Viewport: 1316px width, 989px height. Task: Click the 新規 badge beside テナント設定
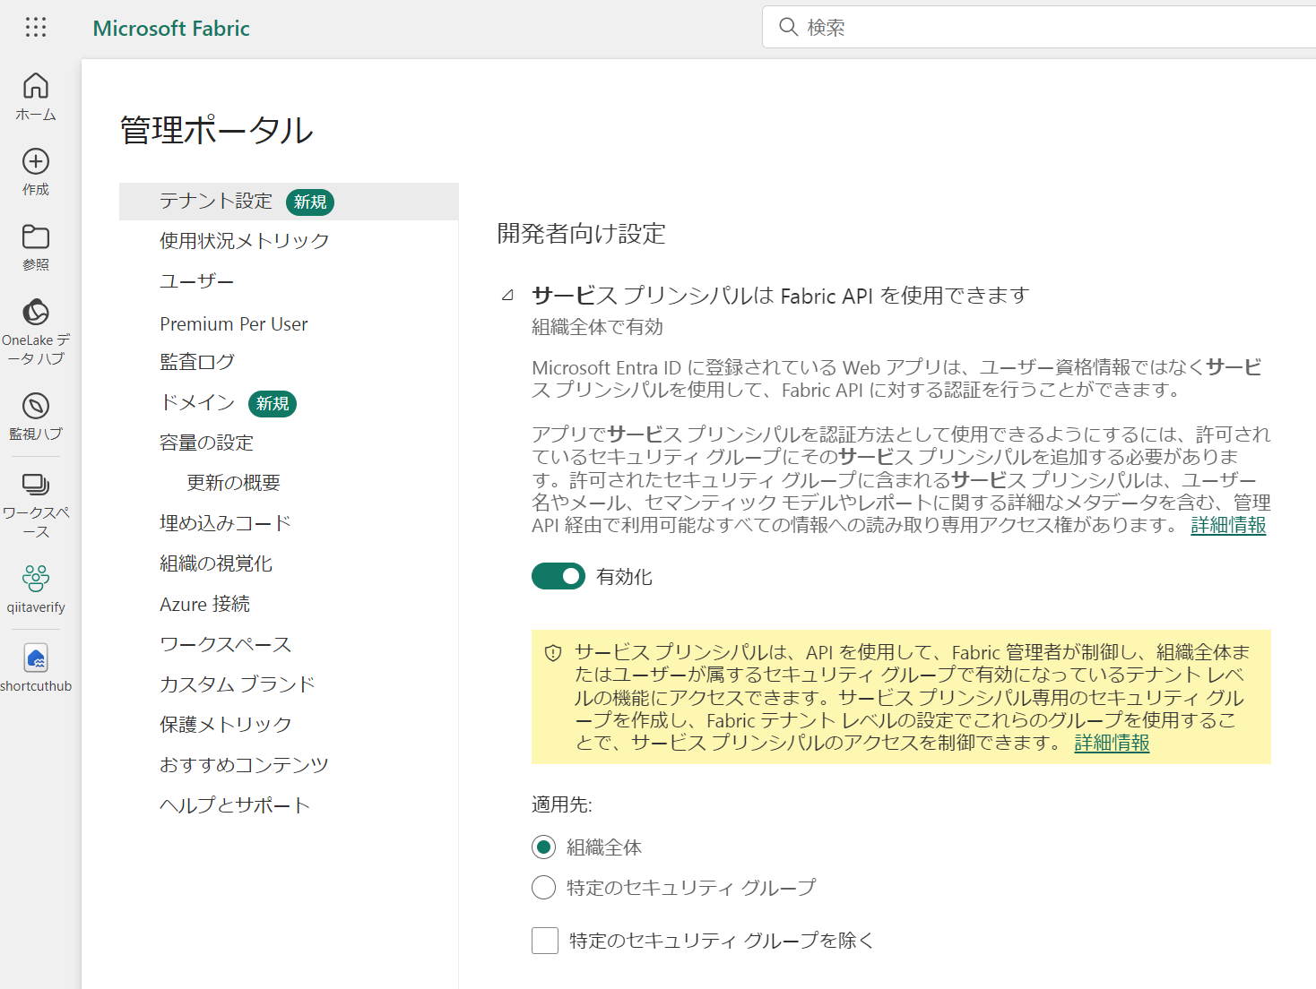coord(310,202)
